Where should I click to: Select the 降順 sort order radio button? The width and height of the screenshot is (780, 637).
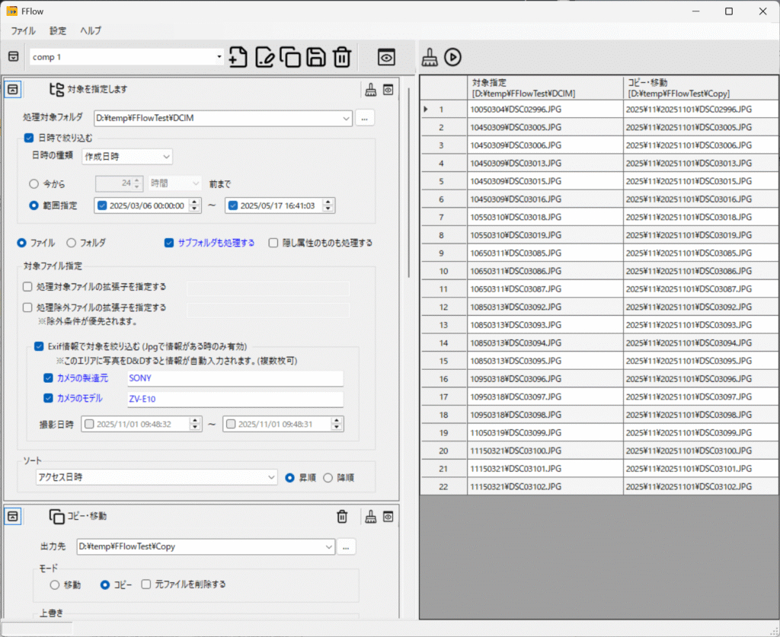click(x=328, y=478)
